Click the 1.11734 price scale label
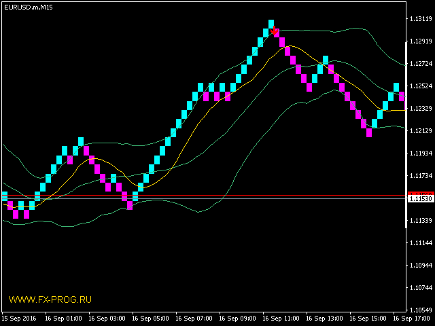This screenshot has width=435, height=326. [421, 176]
